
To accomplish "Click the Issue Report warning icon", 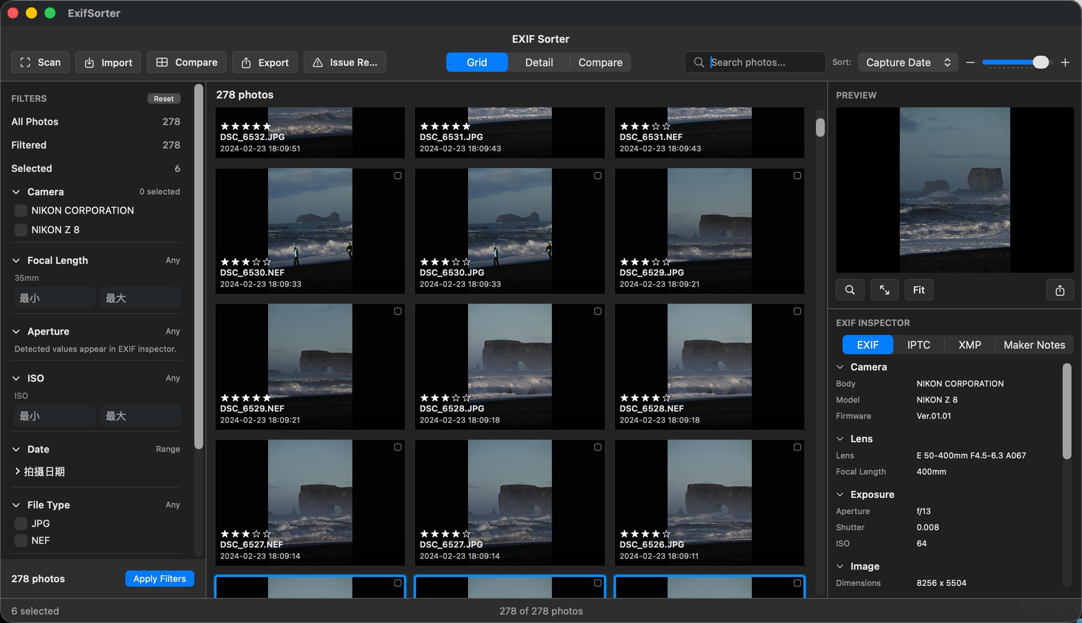I will 318,63.
